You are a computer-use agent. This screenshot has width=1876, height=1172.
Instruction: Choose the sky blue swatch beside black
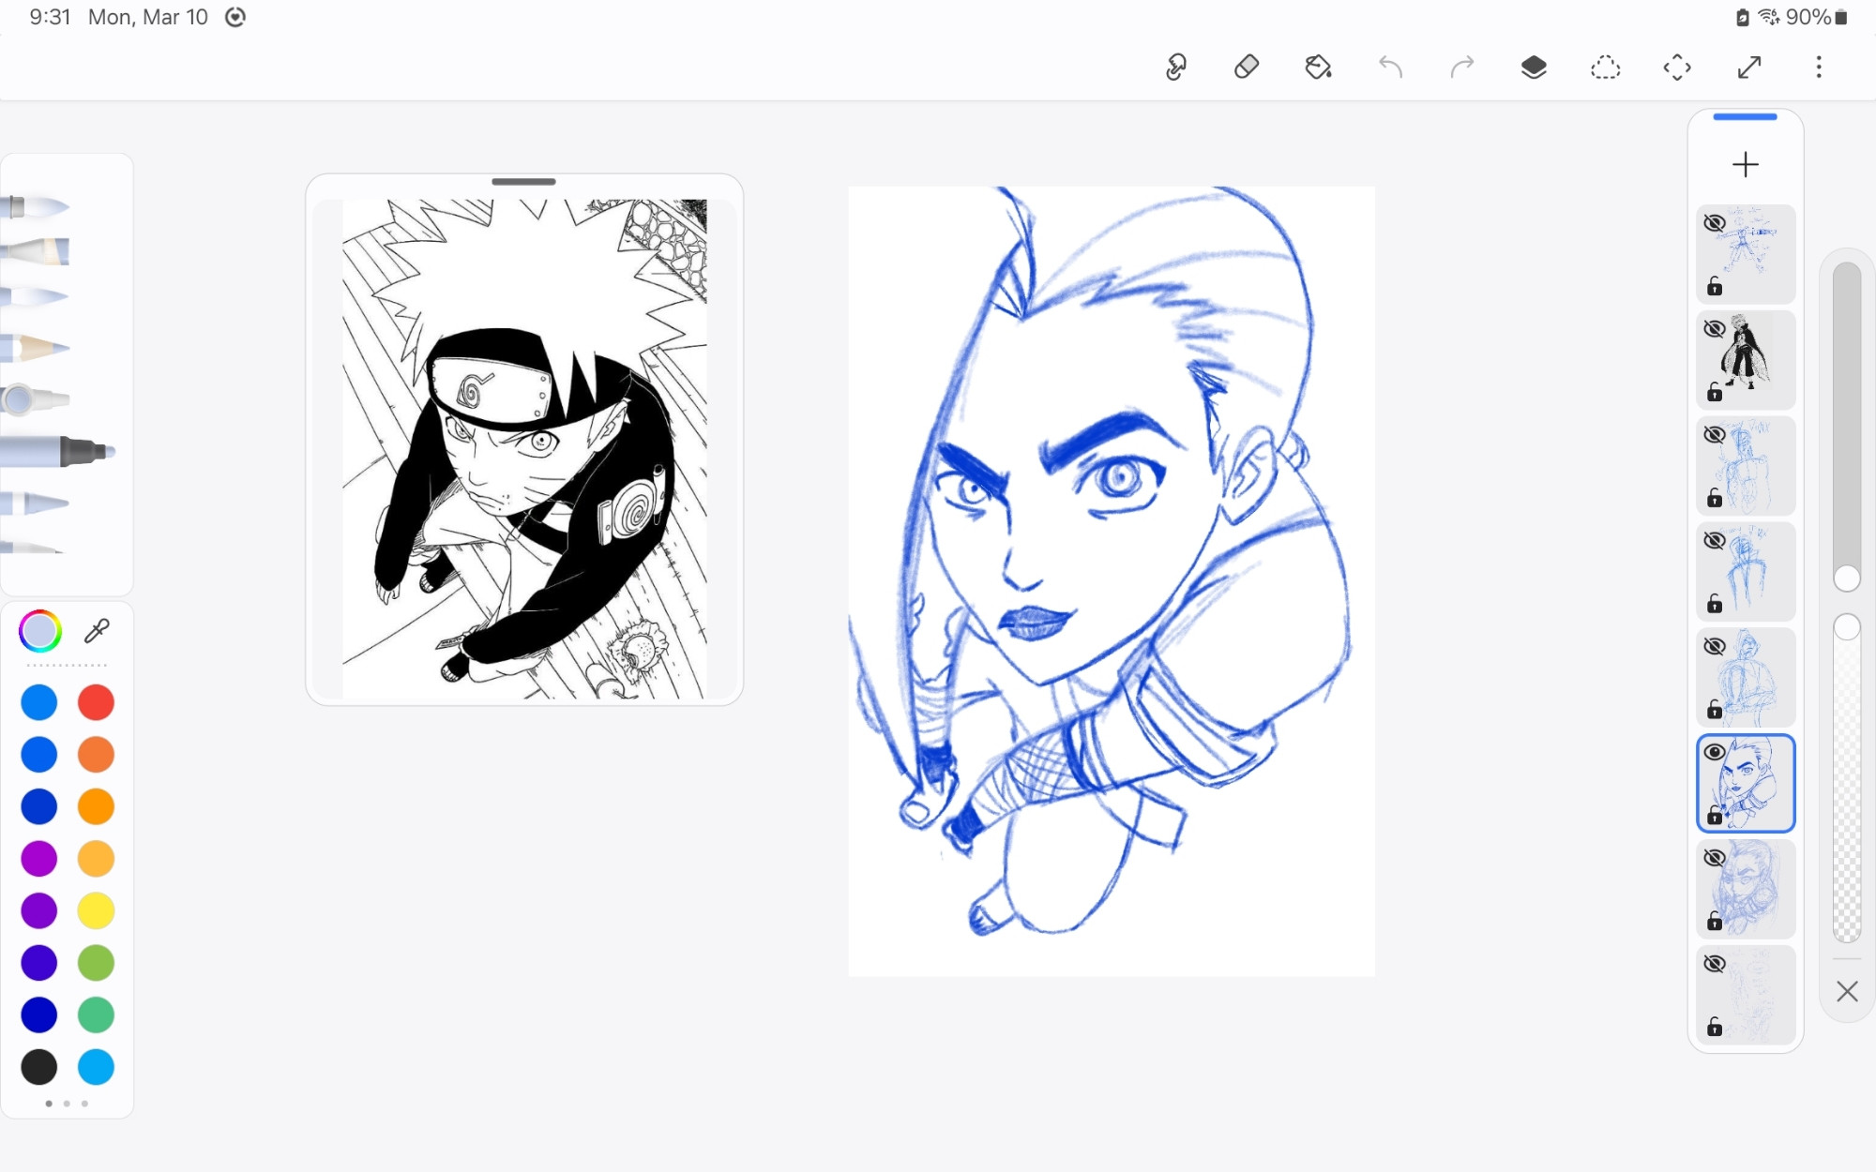pyautogui.click(x=96, y=1066)
